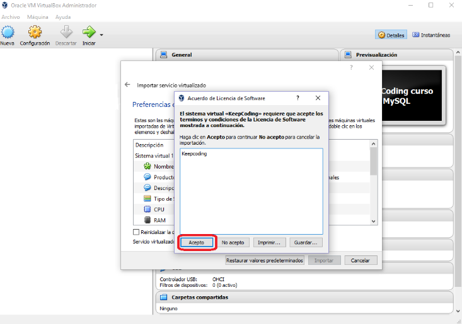Switch to Detalles view
This screenshot has height=324, width=462.
point(391,35)
